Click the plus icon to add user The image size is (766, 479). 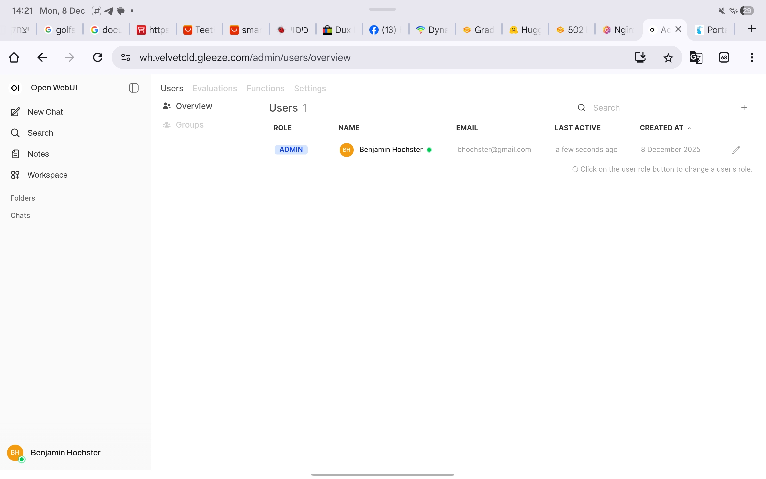coord(744,108)
